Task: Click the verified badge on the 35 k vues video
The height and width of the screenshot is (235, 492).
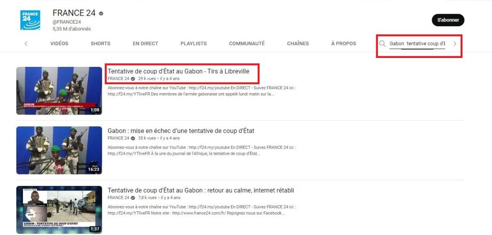Action: tap(133, 138)
